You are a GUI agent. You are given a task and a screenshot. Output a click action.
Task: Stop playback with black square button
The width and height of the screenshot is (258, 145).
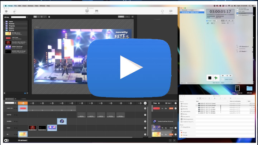[x=210, y=78]
